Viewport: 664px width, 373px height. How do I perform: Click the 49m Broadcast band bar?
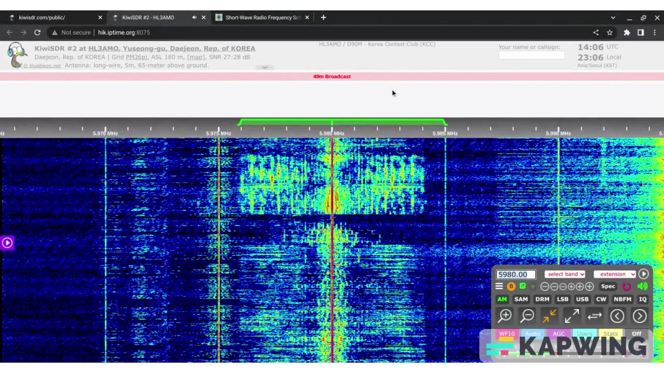tap(332, 77)
